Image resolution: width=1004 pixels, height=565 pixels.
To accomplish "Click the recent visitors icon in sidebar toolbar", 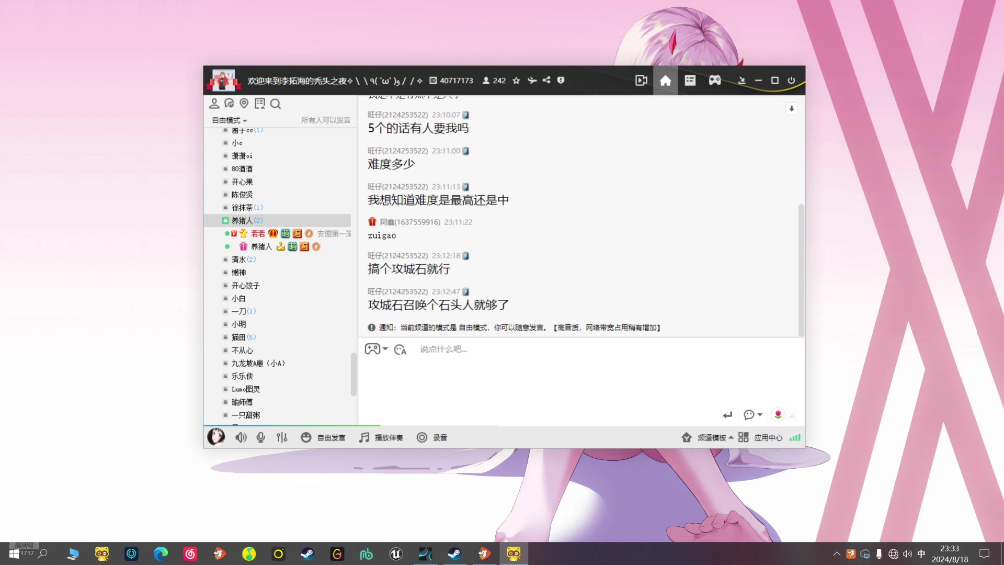I will [x=229, y=104].
